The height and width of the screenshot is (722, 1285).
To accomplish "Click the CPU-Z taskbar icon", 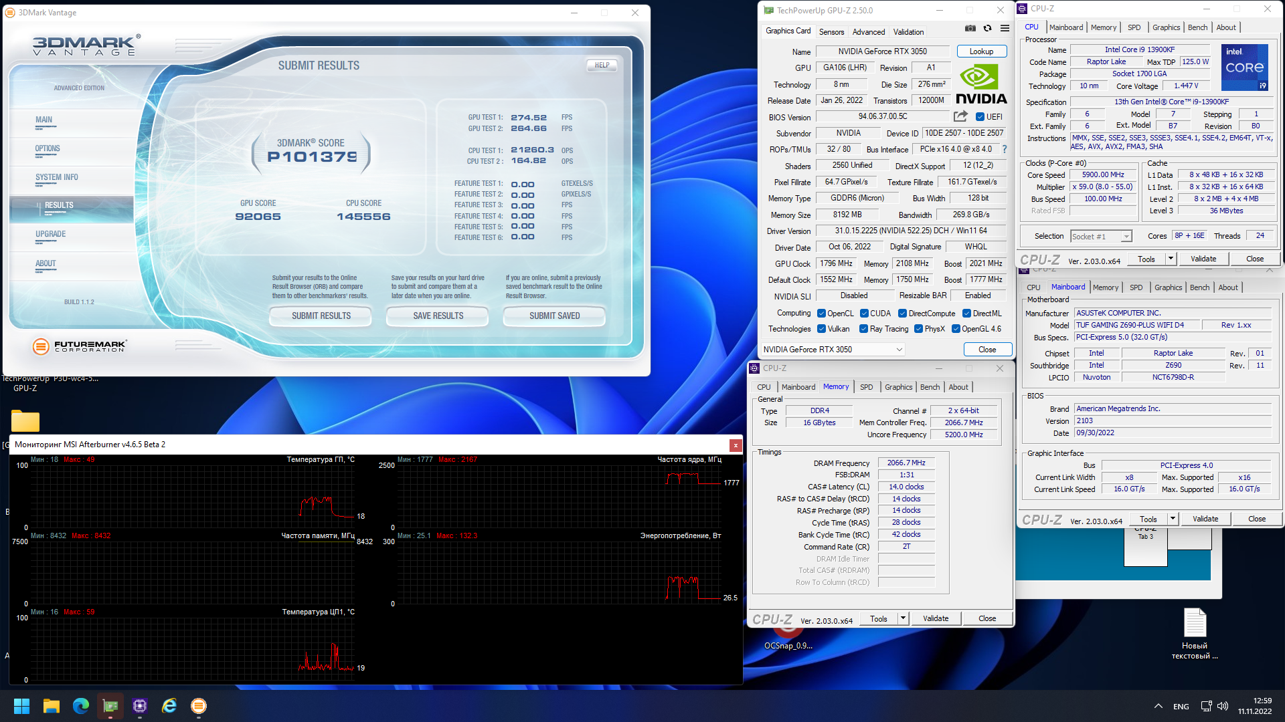I will [x=139, y=706].
